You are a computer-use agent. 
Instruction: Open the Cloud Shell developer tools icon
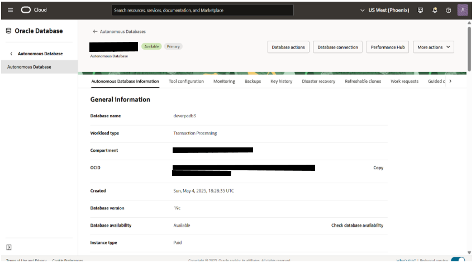click(x=421, y=10)
